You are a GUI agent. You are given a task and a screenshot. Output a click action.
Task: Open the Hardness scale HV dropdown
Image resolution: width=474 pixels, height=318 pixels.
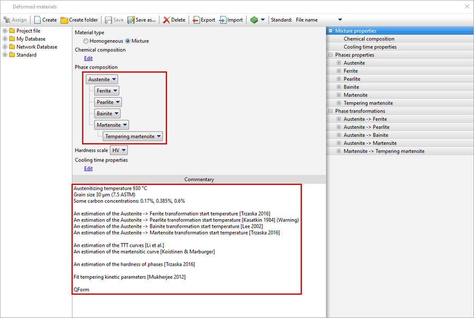pos(119,151)
